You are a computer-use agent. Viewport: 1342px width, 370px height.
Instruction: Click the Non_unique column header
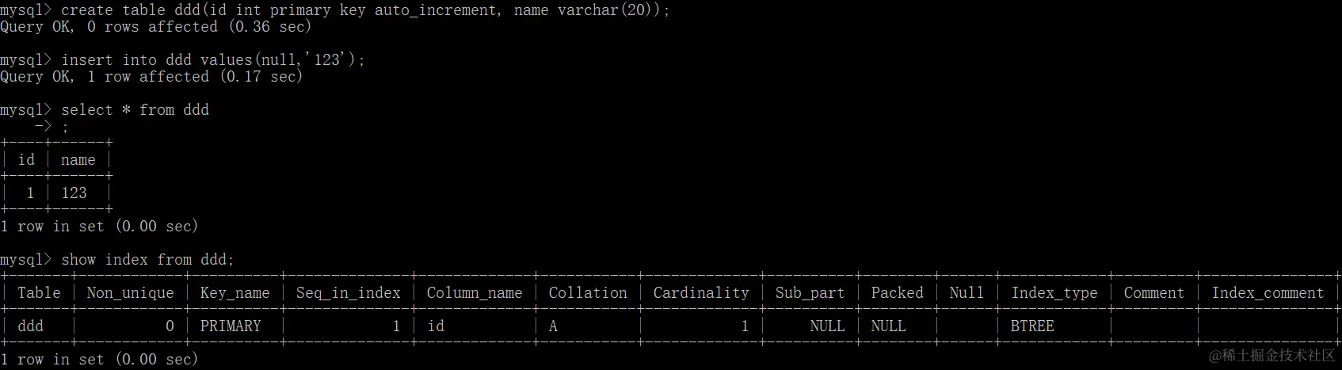(x=130, y=292)
